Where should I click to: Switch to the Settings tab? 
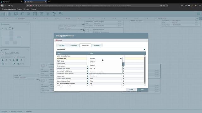pos(62,45)
